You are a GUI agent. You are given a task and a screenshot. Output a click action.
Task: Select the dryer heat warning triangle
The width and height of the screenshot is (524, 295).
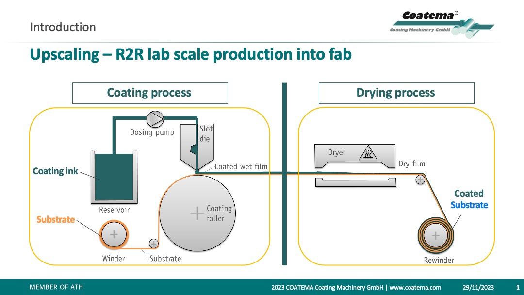pyautogui.click(x=368, y=153)
